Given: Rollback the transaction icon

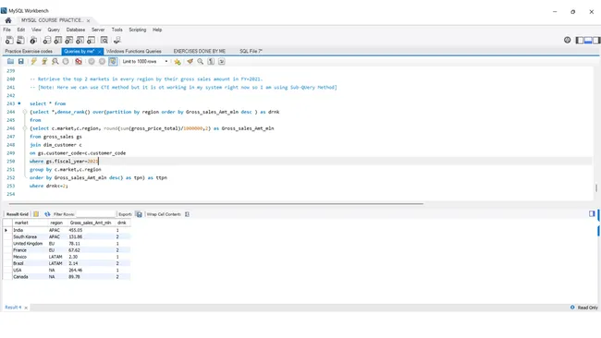Looking at the screenshot, I should pos(102,61).
